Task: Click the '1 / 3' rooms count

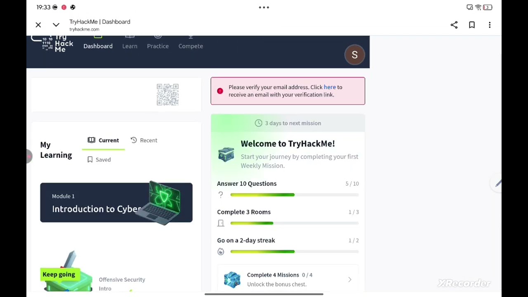Action: click(x=354, y=212)
